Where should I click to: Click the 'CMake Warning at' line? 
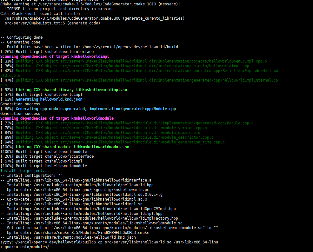90,4
